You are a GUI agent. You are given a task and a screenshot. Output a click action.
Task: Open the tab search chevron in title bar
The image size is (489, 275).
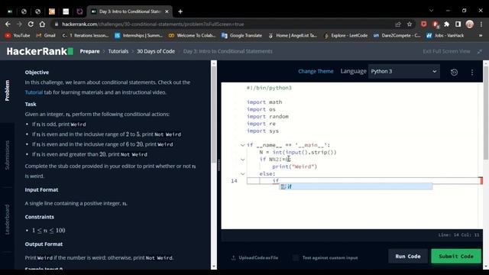(431, 11)
